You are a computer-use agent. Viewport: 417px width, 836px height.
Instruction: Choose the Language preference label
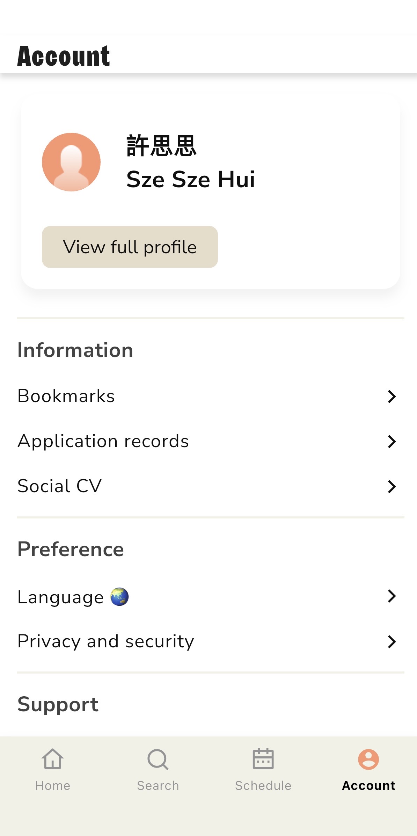coord(61,597)
